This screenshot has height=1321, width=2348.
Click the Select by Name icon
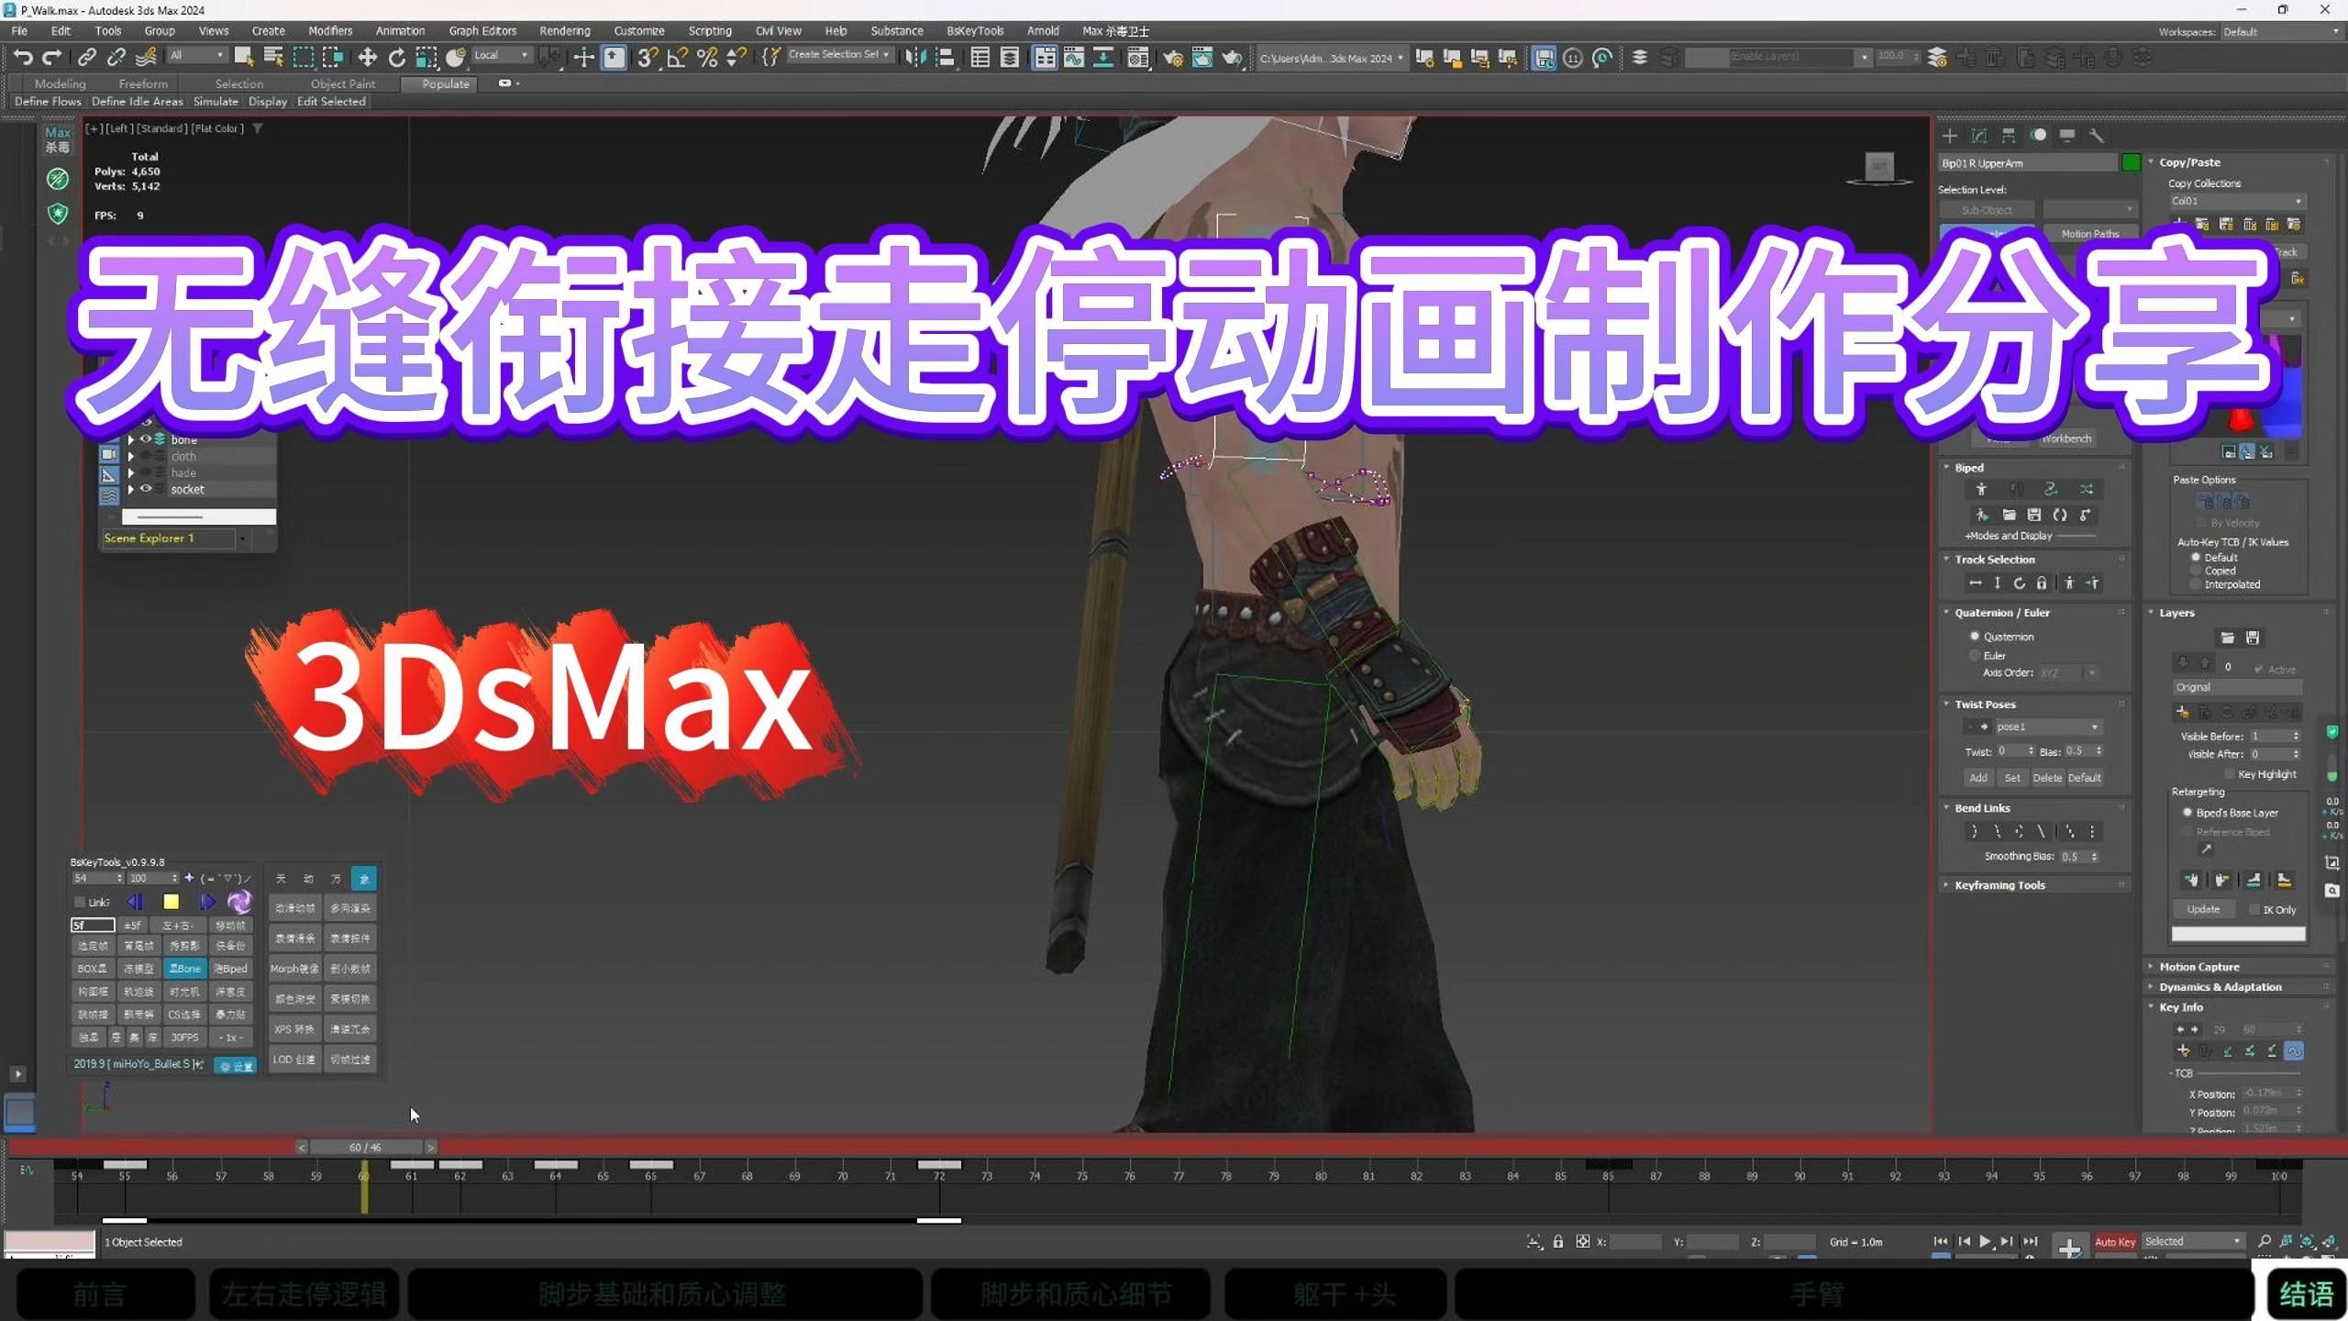273,57
